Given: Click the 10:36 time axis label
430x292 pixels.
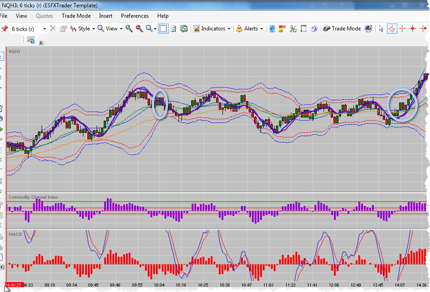Looking at the screenshot, I should point(225,285).
